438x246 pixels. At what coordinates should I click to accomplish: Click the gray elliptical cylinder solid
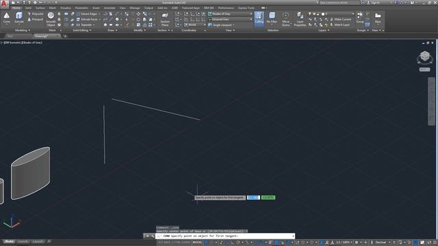coord(30,173)
